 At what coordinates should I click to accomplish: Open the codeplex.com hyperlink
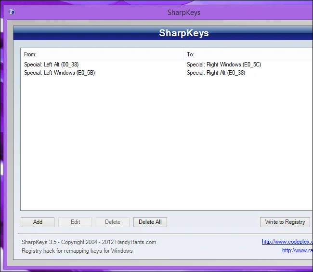click(287, 242)
